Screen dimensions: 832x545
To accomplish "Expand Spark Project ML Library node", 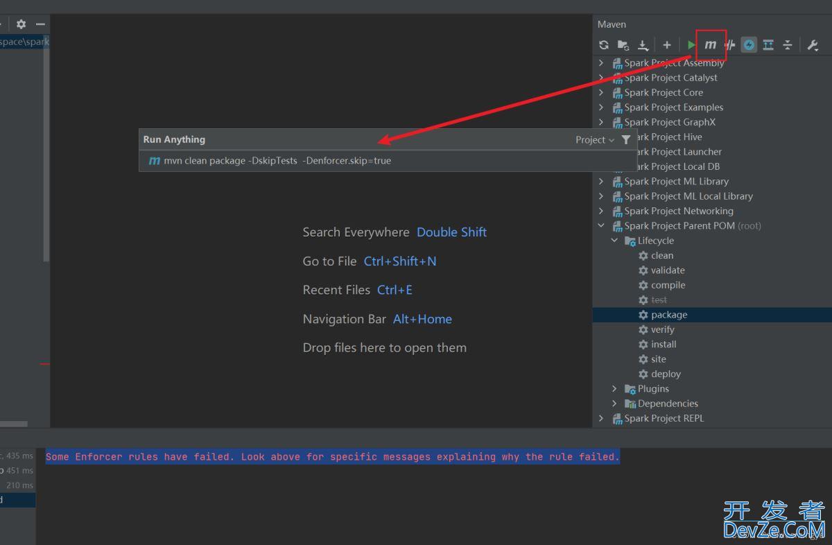I will click(601, 182).
